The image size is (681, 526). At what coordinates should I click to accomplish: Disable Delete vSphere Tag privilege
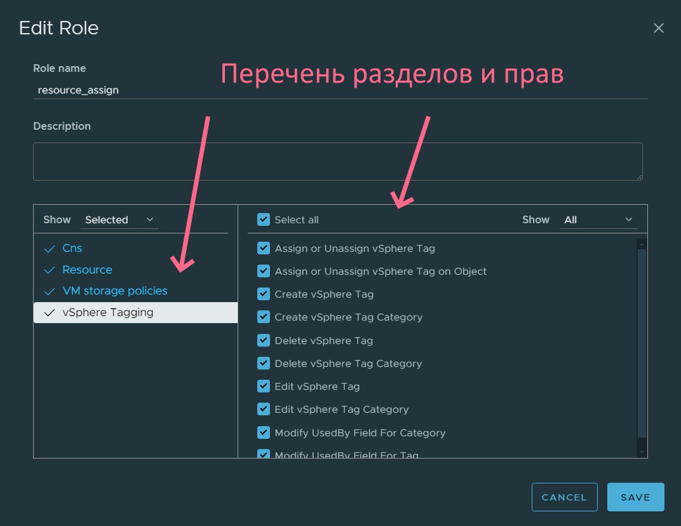coord(264,340)
